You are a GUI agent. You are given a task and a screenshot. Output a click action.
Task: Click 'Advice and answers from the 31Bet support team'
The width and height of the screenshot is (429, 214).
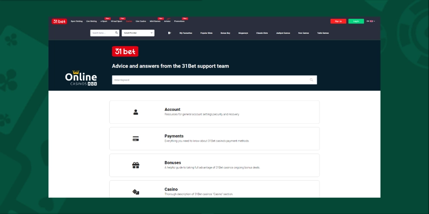[170, 66]
